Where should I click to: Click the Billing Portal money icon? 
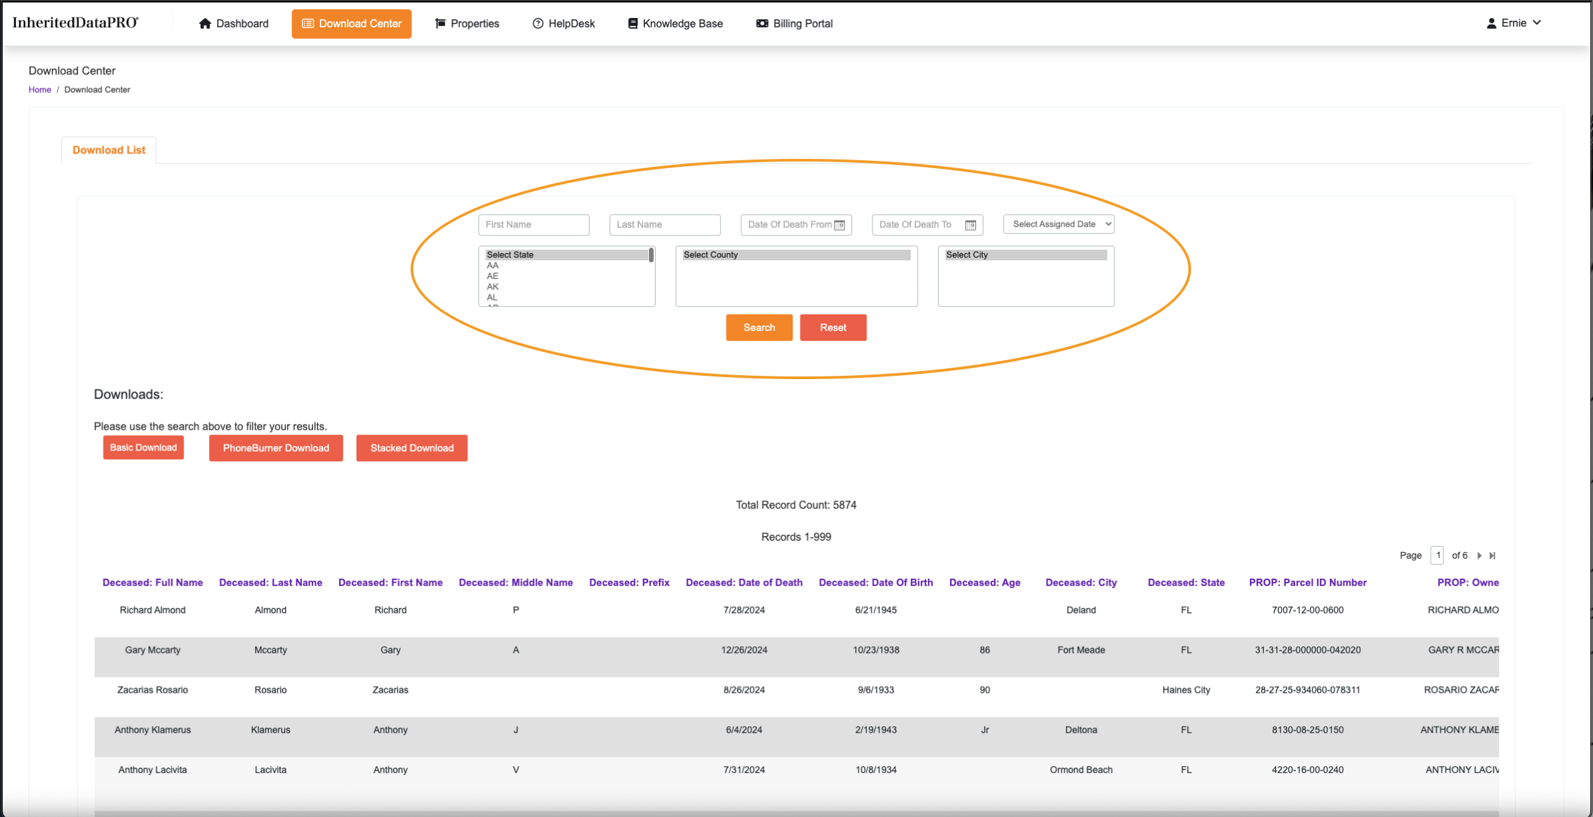coord(762,23)
